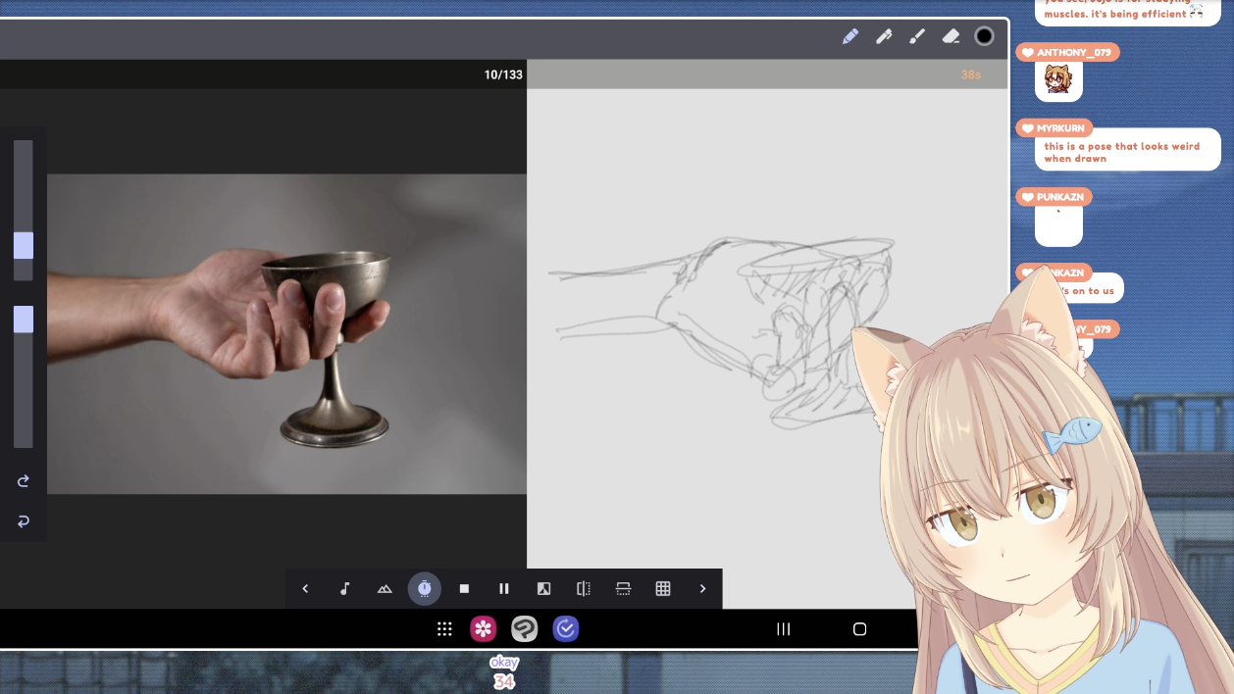
Task: Open the Android app drawer grid
Action: click(444, 629)
